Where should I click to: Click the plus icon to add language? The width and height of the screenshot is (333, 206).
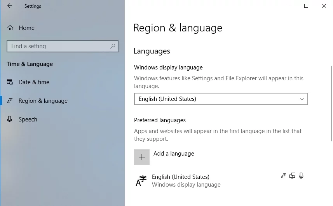pyautogui.click(x=142, y=157)
